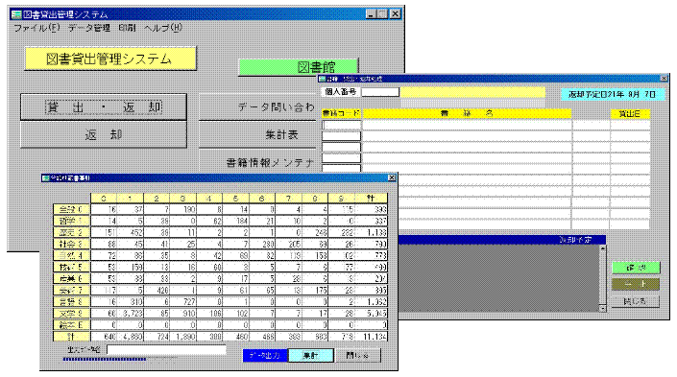Close the lending window with X

665,79
